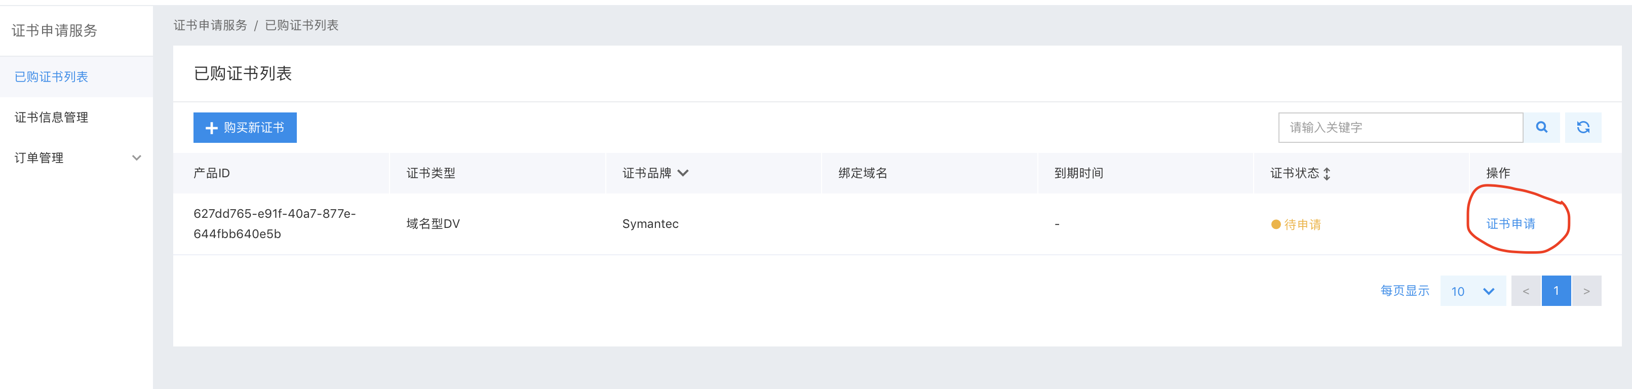Click the 产品ID column header
The width and height of the screenshot is (1632, 389).
coord(212,173)
